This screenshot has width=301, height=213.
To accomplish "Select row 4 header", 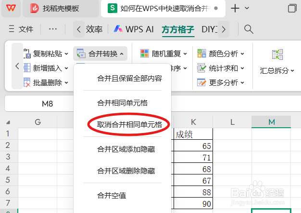I will pos(8,168).
